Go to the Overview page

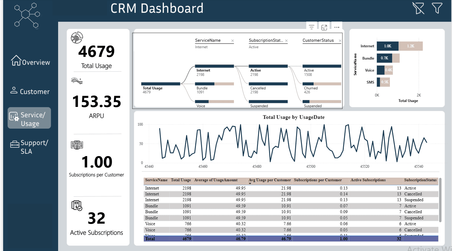[x=30, y=61]
